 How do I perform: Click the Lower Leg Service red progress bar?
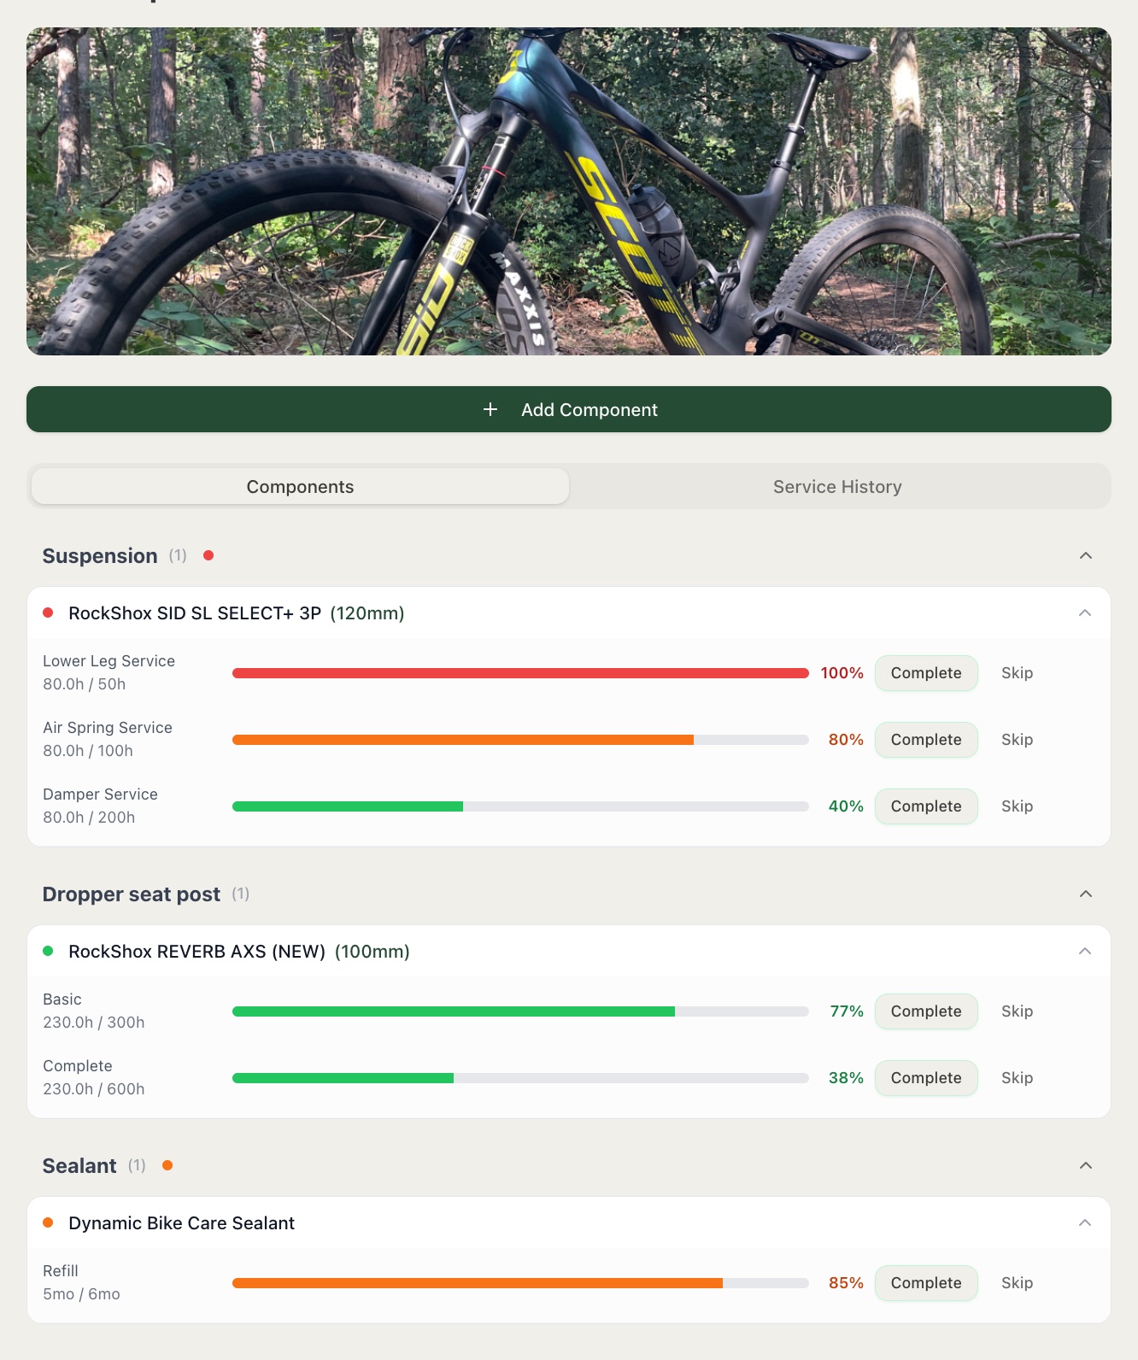tap(520, 673)
